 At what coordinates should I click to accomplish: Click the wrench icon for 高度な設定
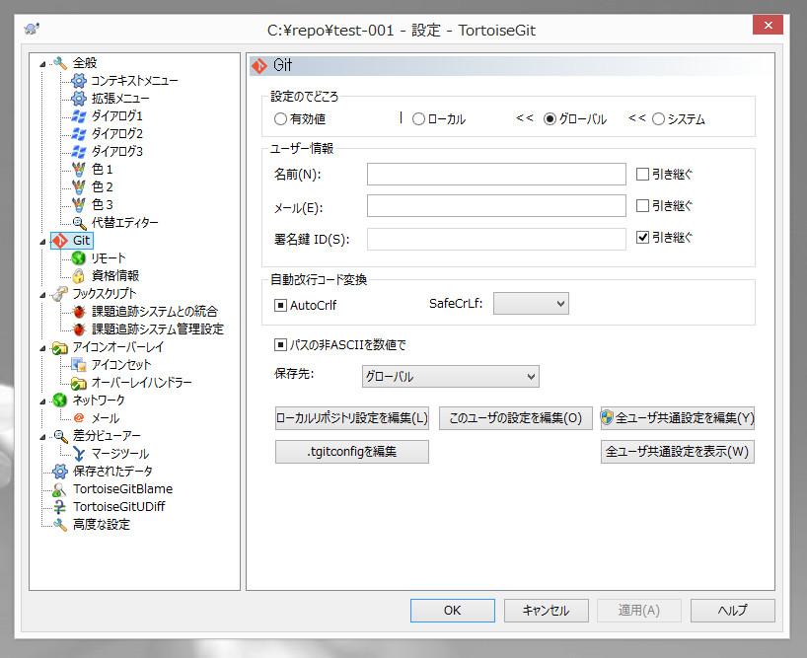(x=60, y=525)
